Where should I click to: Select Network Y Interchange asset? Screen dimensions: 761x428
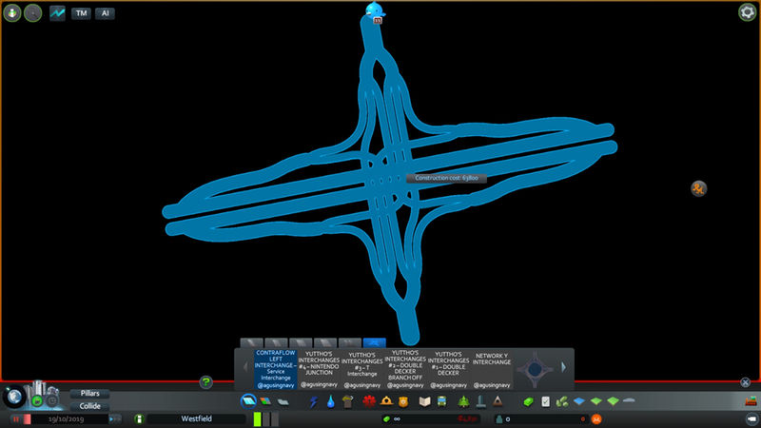493,362
